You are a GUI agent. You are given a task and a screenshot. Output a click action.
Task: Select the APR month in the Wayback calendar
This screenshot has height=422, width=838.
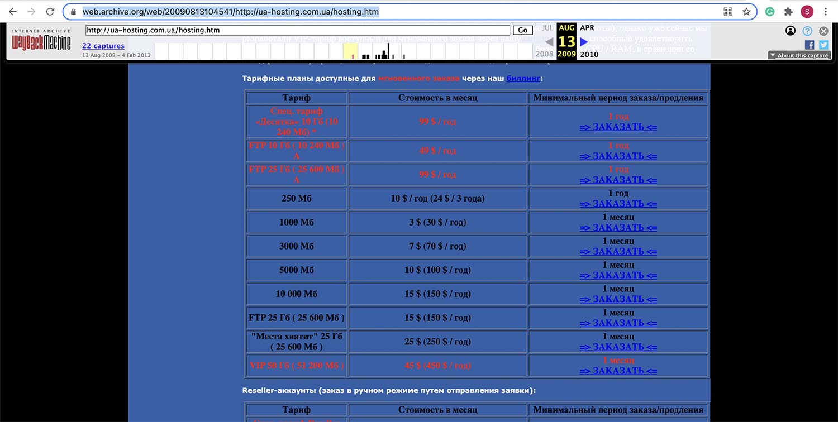587,27
